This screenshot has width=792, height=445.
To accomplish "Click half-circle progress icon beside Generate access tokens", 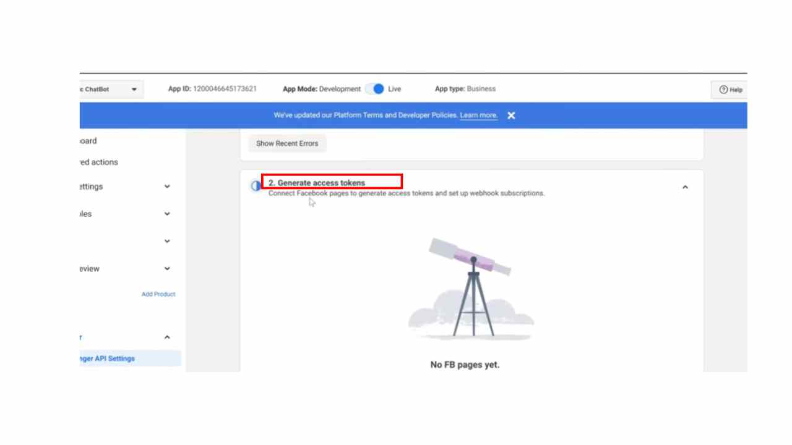I will pyautogui.click(x=256, y=186).
